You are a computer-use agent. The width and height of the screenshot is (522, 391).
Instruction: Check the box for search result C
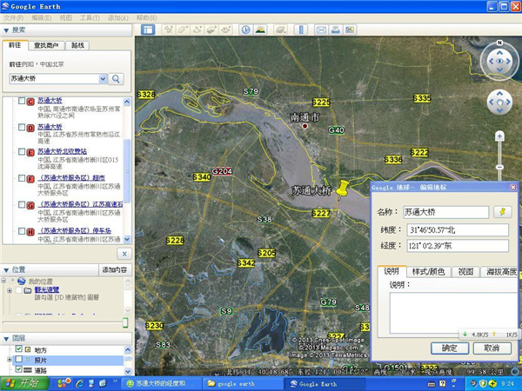(22, 101)
